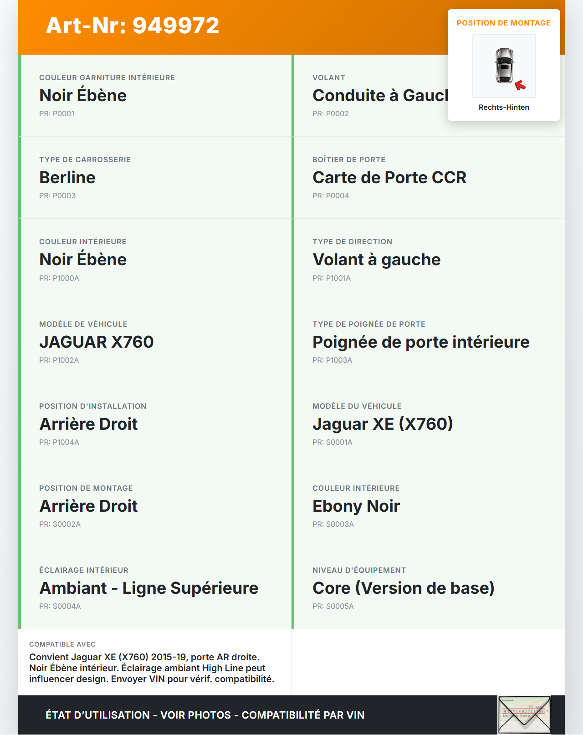
Task: Open the VIN envelope icon
Action: click(524, 714)
